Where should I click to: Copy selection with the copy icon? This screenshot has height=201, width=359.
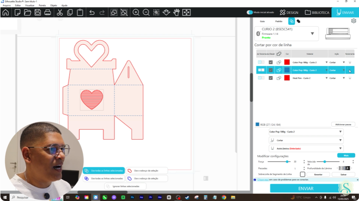70,12
